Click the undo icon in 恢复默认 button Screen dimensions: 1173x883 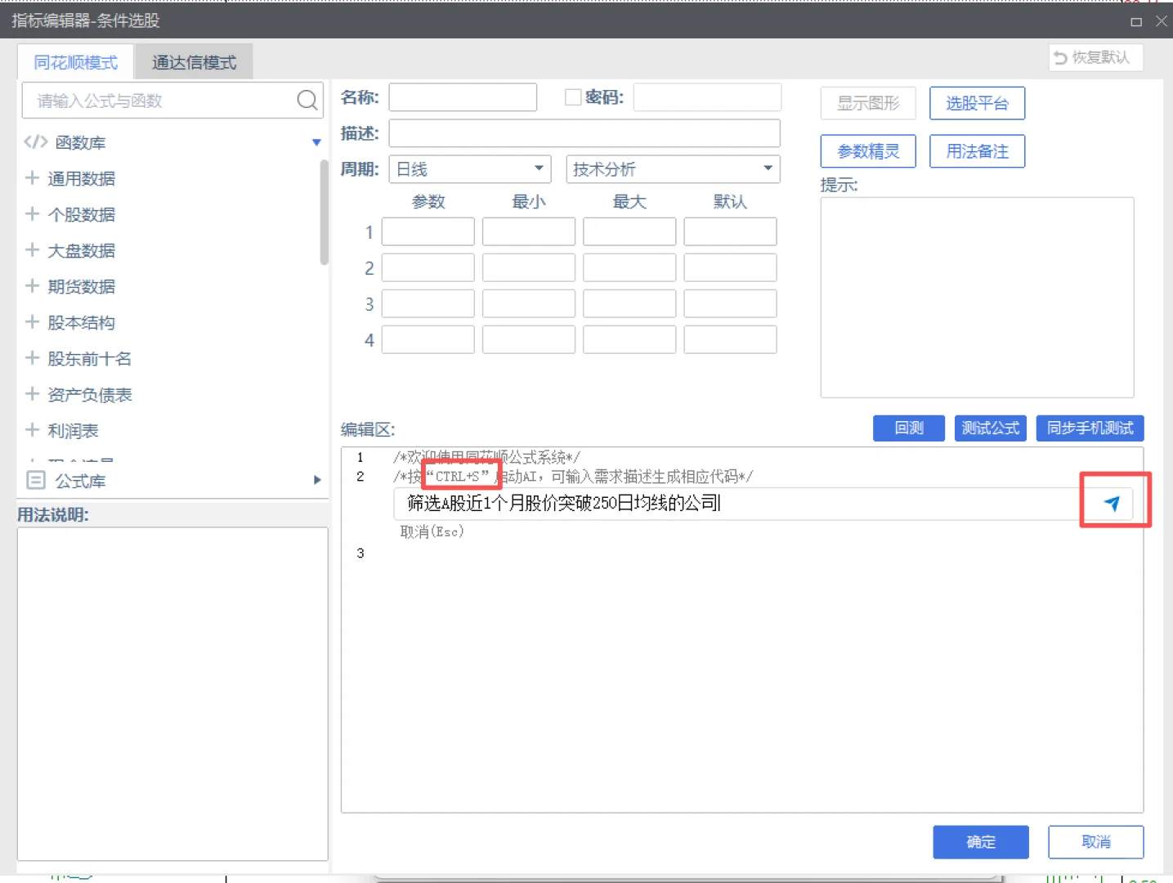[x=1060, y=57]
